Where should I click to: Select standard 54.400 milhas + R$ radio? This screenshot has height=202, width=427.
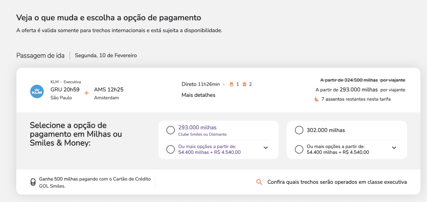point(299,149)
